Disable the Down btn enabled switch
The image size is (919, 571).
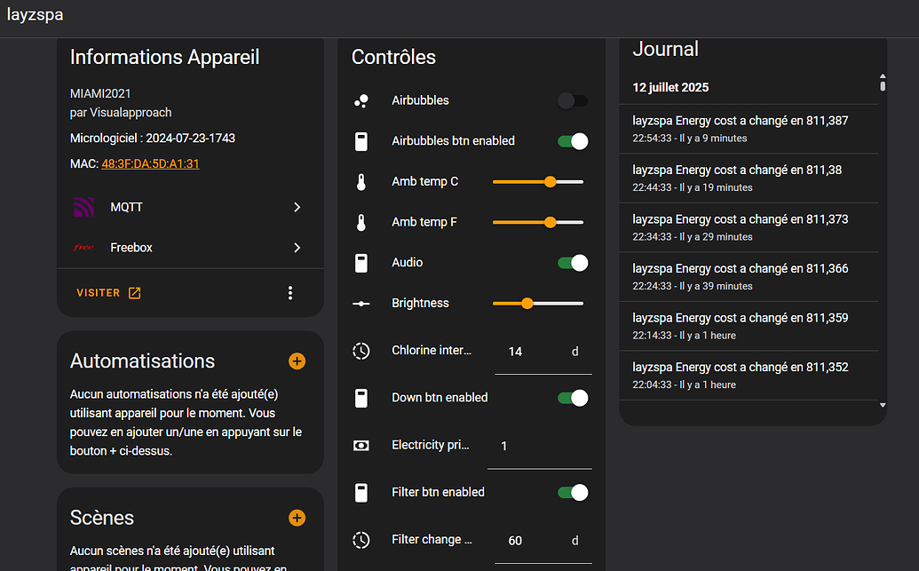click(573, 398)
